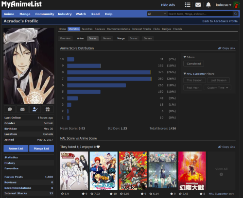This screenshot has height=198, width=243.
Task: Click the search magnifier button
Action: coord(236,14)
